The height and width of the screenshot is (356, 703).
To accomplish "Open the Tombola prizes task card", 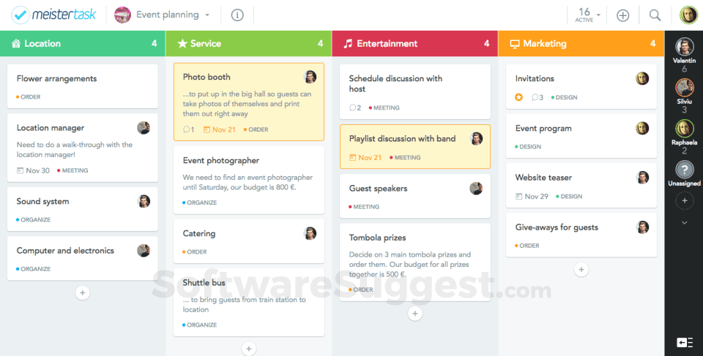I will [x=414, y=262].
